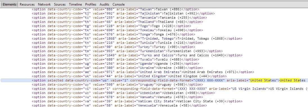Open the Audits tab

coord(105,4)
